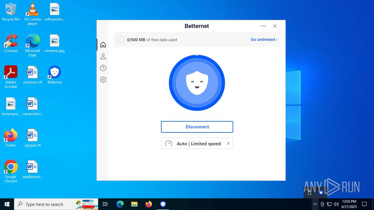Open File Explorer from the taskbar
Screen dimensions: 374x210
click(x=134, y=204)
